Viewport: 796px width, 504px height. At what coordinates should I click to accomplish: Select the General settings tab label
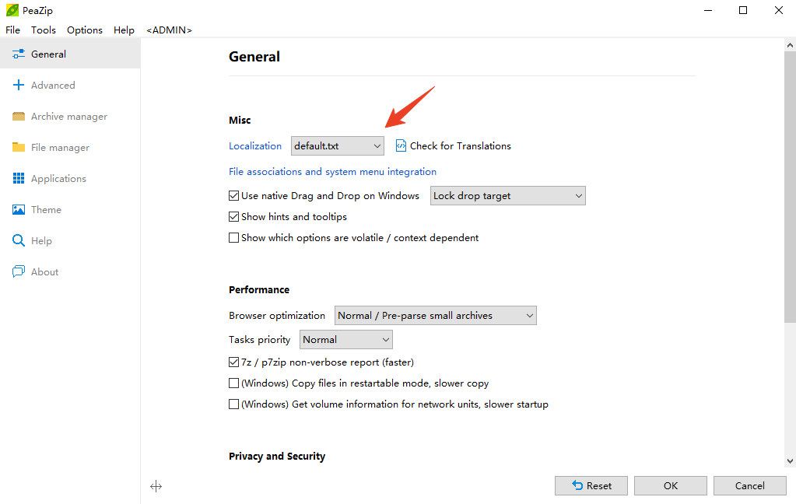click(49, 54)
